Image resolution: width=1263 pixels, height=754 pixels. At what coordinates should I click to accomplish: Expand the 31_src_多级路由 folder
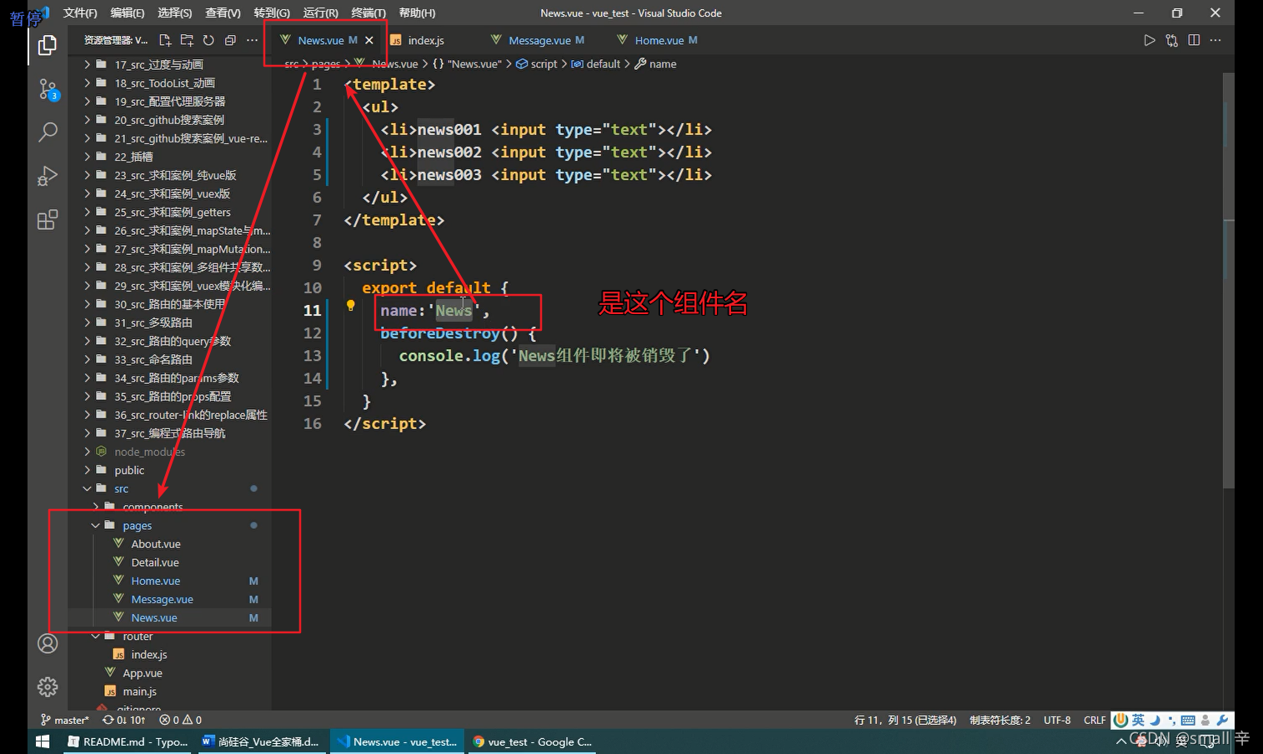coord(171,322)
